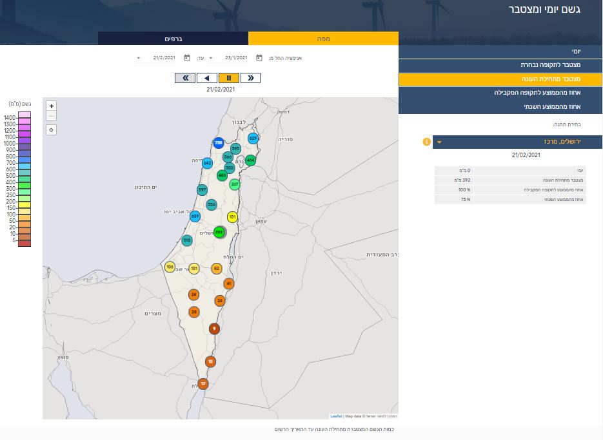Click the green 393 station marker near Jerusalem

click(219, 232)
